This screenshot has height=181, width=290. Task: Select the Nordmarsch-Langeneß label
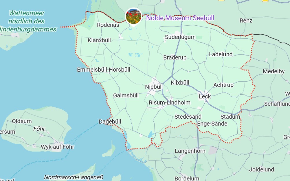74,177
